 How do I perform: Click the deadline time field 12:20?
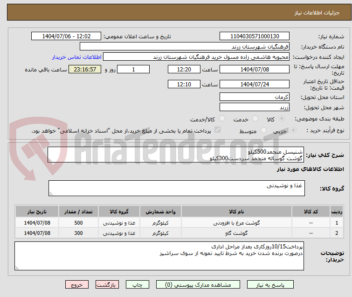point(184,69)
